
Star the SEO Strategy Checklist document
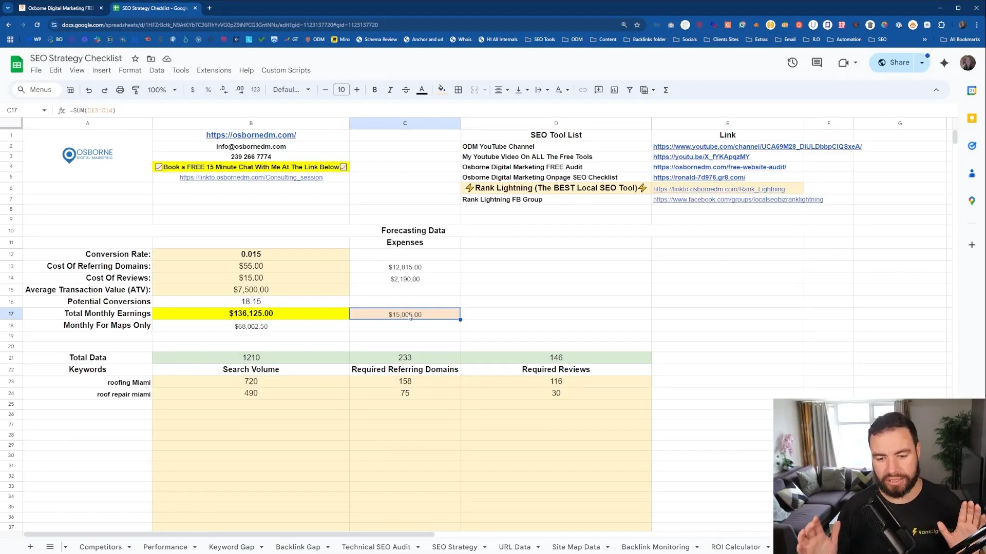click(135, 58)
